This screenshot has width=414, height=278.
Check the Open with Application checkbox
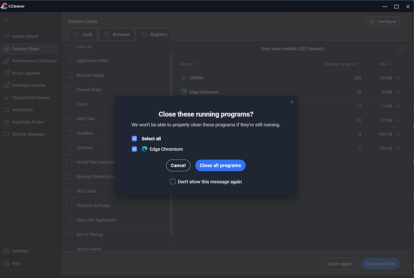pyautogui.click(x=69, y=220)
